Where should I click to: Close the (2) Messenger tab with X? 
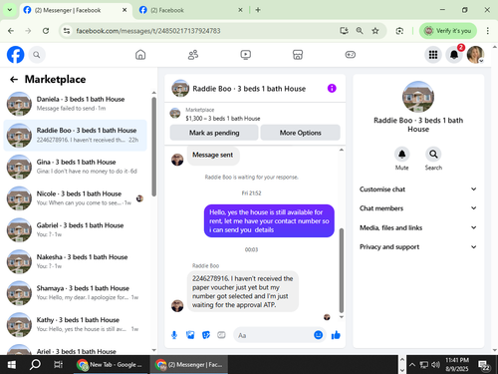click(124, 10)
